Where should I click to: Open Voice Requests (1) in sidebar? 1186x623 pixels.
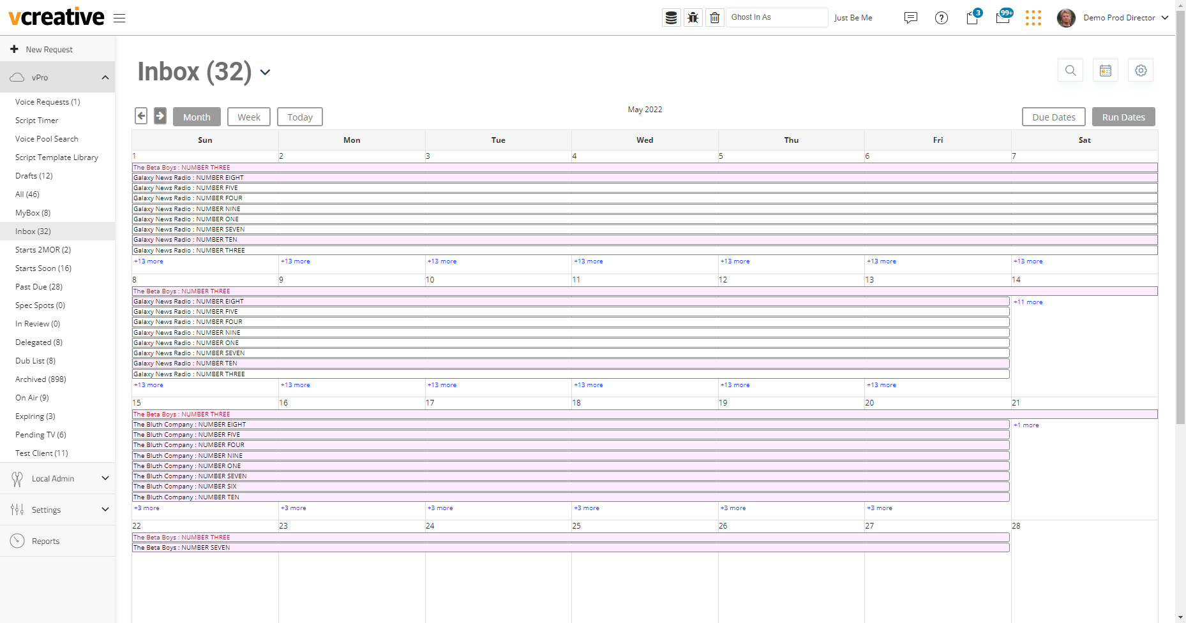[48, 102]
